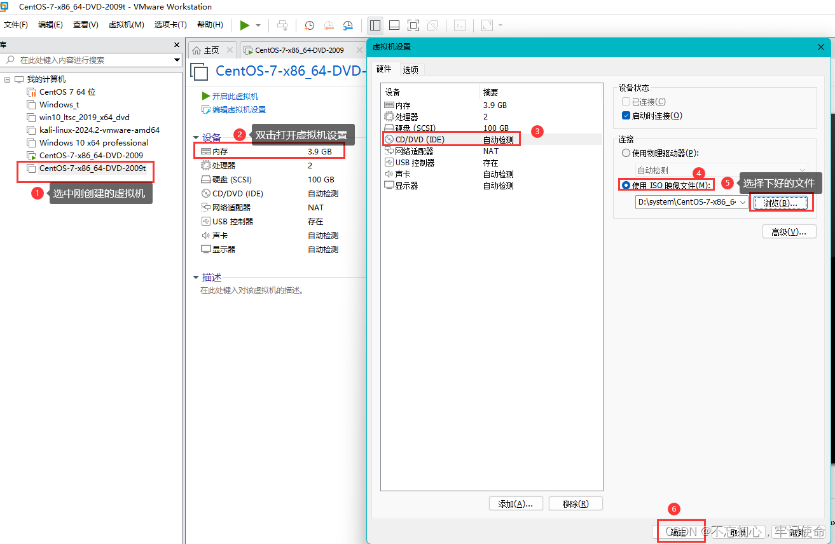The width and height of the screenshot is (835, 544).
Task: Close the 主页 tab
Action: (229, 50)
